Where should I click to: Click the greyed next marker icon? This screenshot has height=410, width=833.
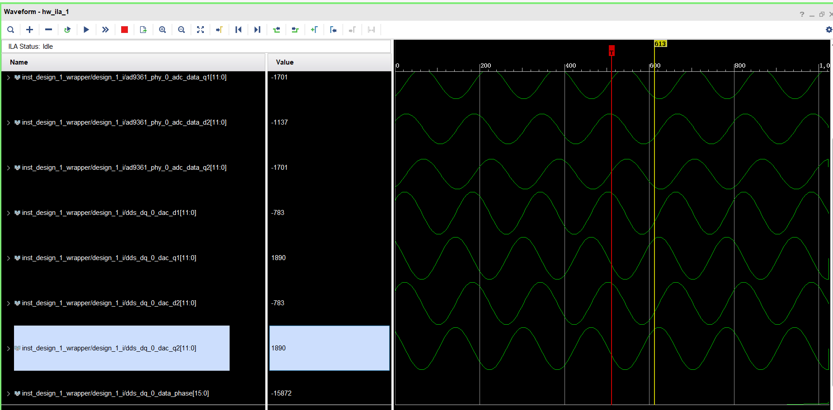[x=352, y=30]
